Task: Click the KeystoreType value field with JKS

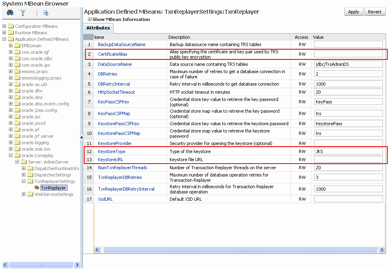Action: coord(348,151)
